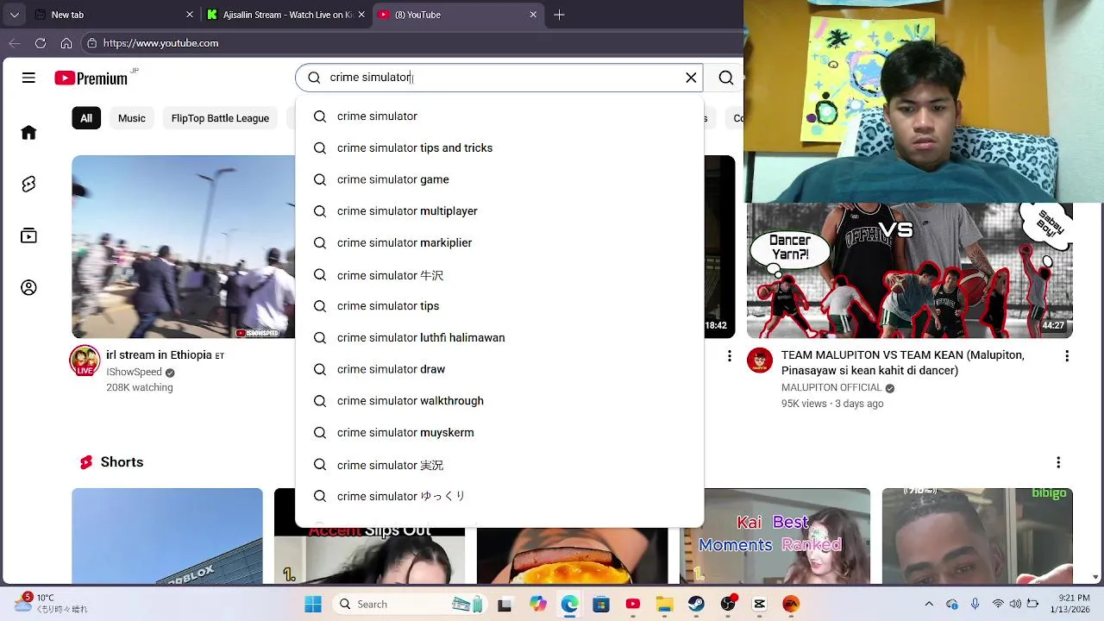Pick 'crime simulator markiplier' suggestion
Screen dimensions: 1104x621
[x=499, y=243]
